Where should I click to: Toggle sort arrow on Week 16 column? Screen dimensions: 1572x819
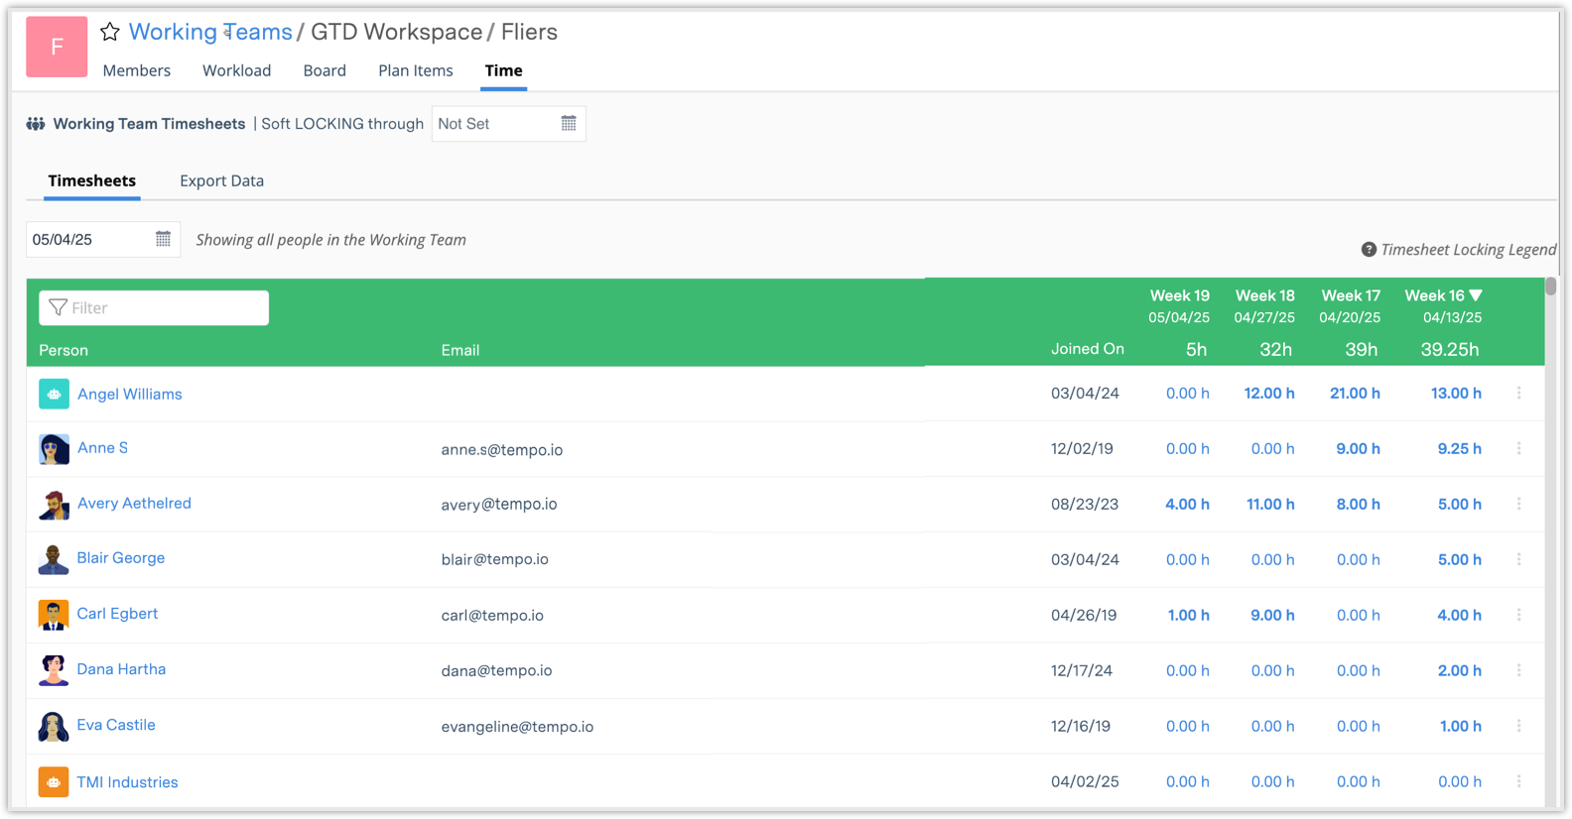click(x=1476, y=295)
